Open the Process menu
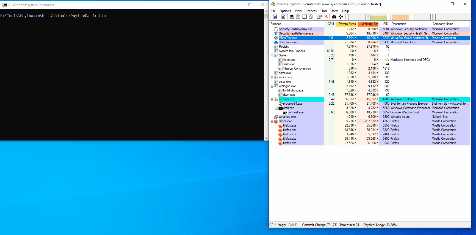Image resolution: width=476 pixels, height=235 pixels. click(311, 11)
